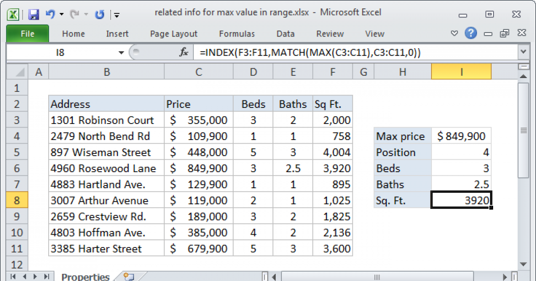
Task: Select column B by clicking its header
Action: coord(106,71)
